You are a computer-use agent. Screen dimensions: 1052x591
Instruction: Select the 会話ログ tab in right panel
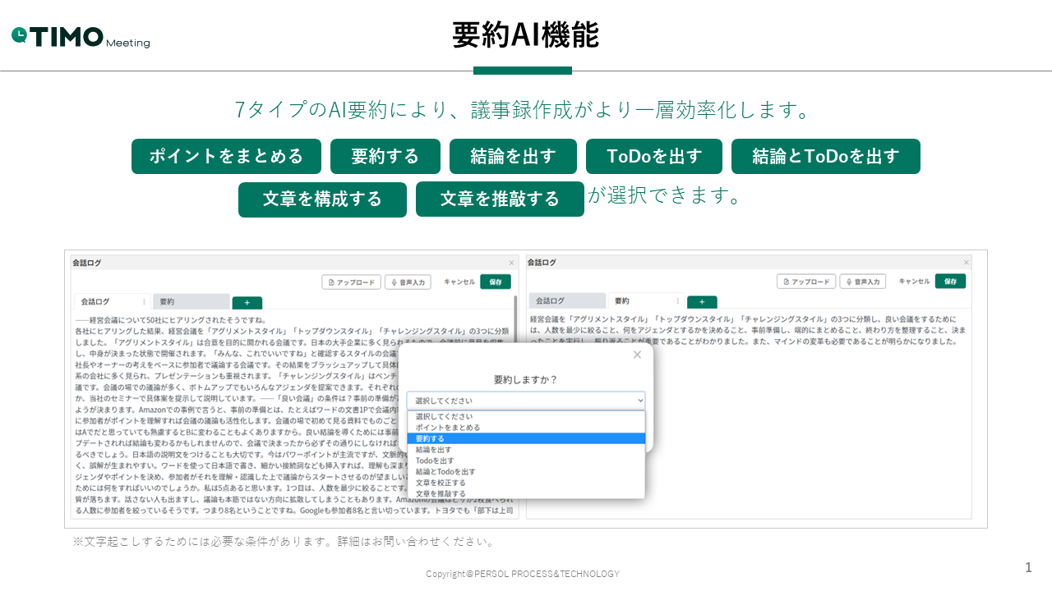[567, 301]
